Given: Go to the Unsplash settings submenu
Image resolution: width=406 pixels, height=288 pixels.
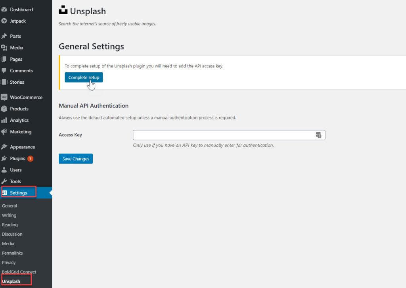Looking at the screenshot, I should (11, 281).
